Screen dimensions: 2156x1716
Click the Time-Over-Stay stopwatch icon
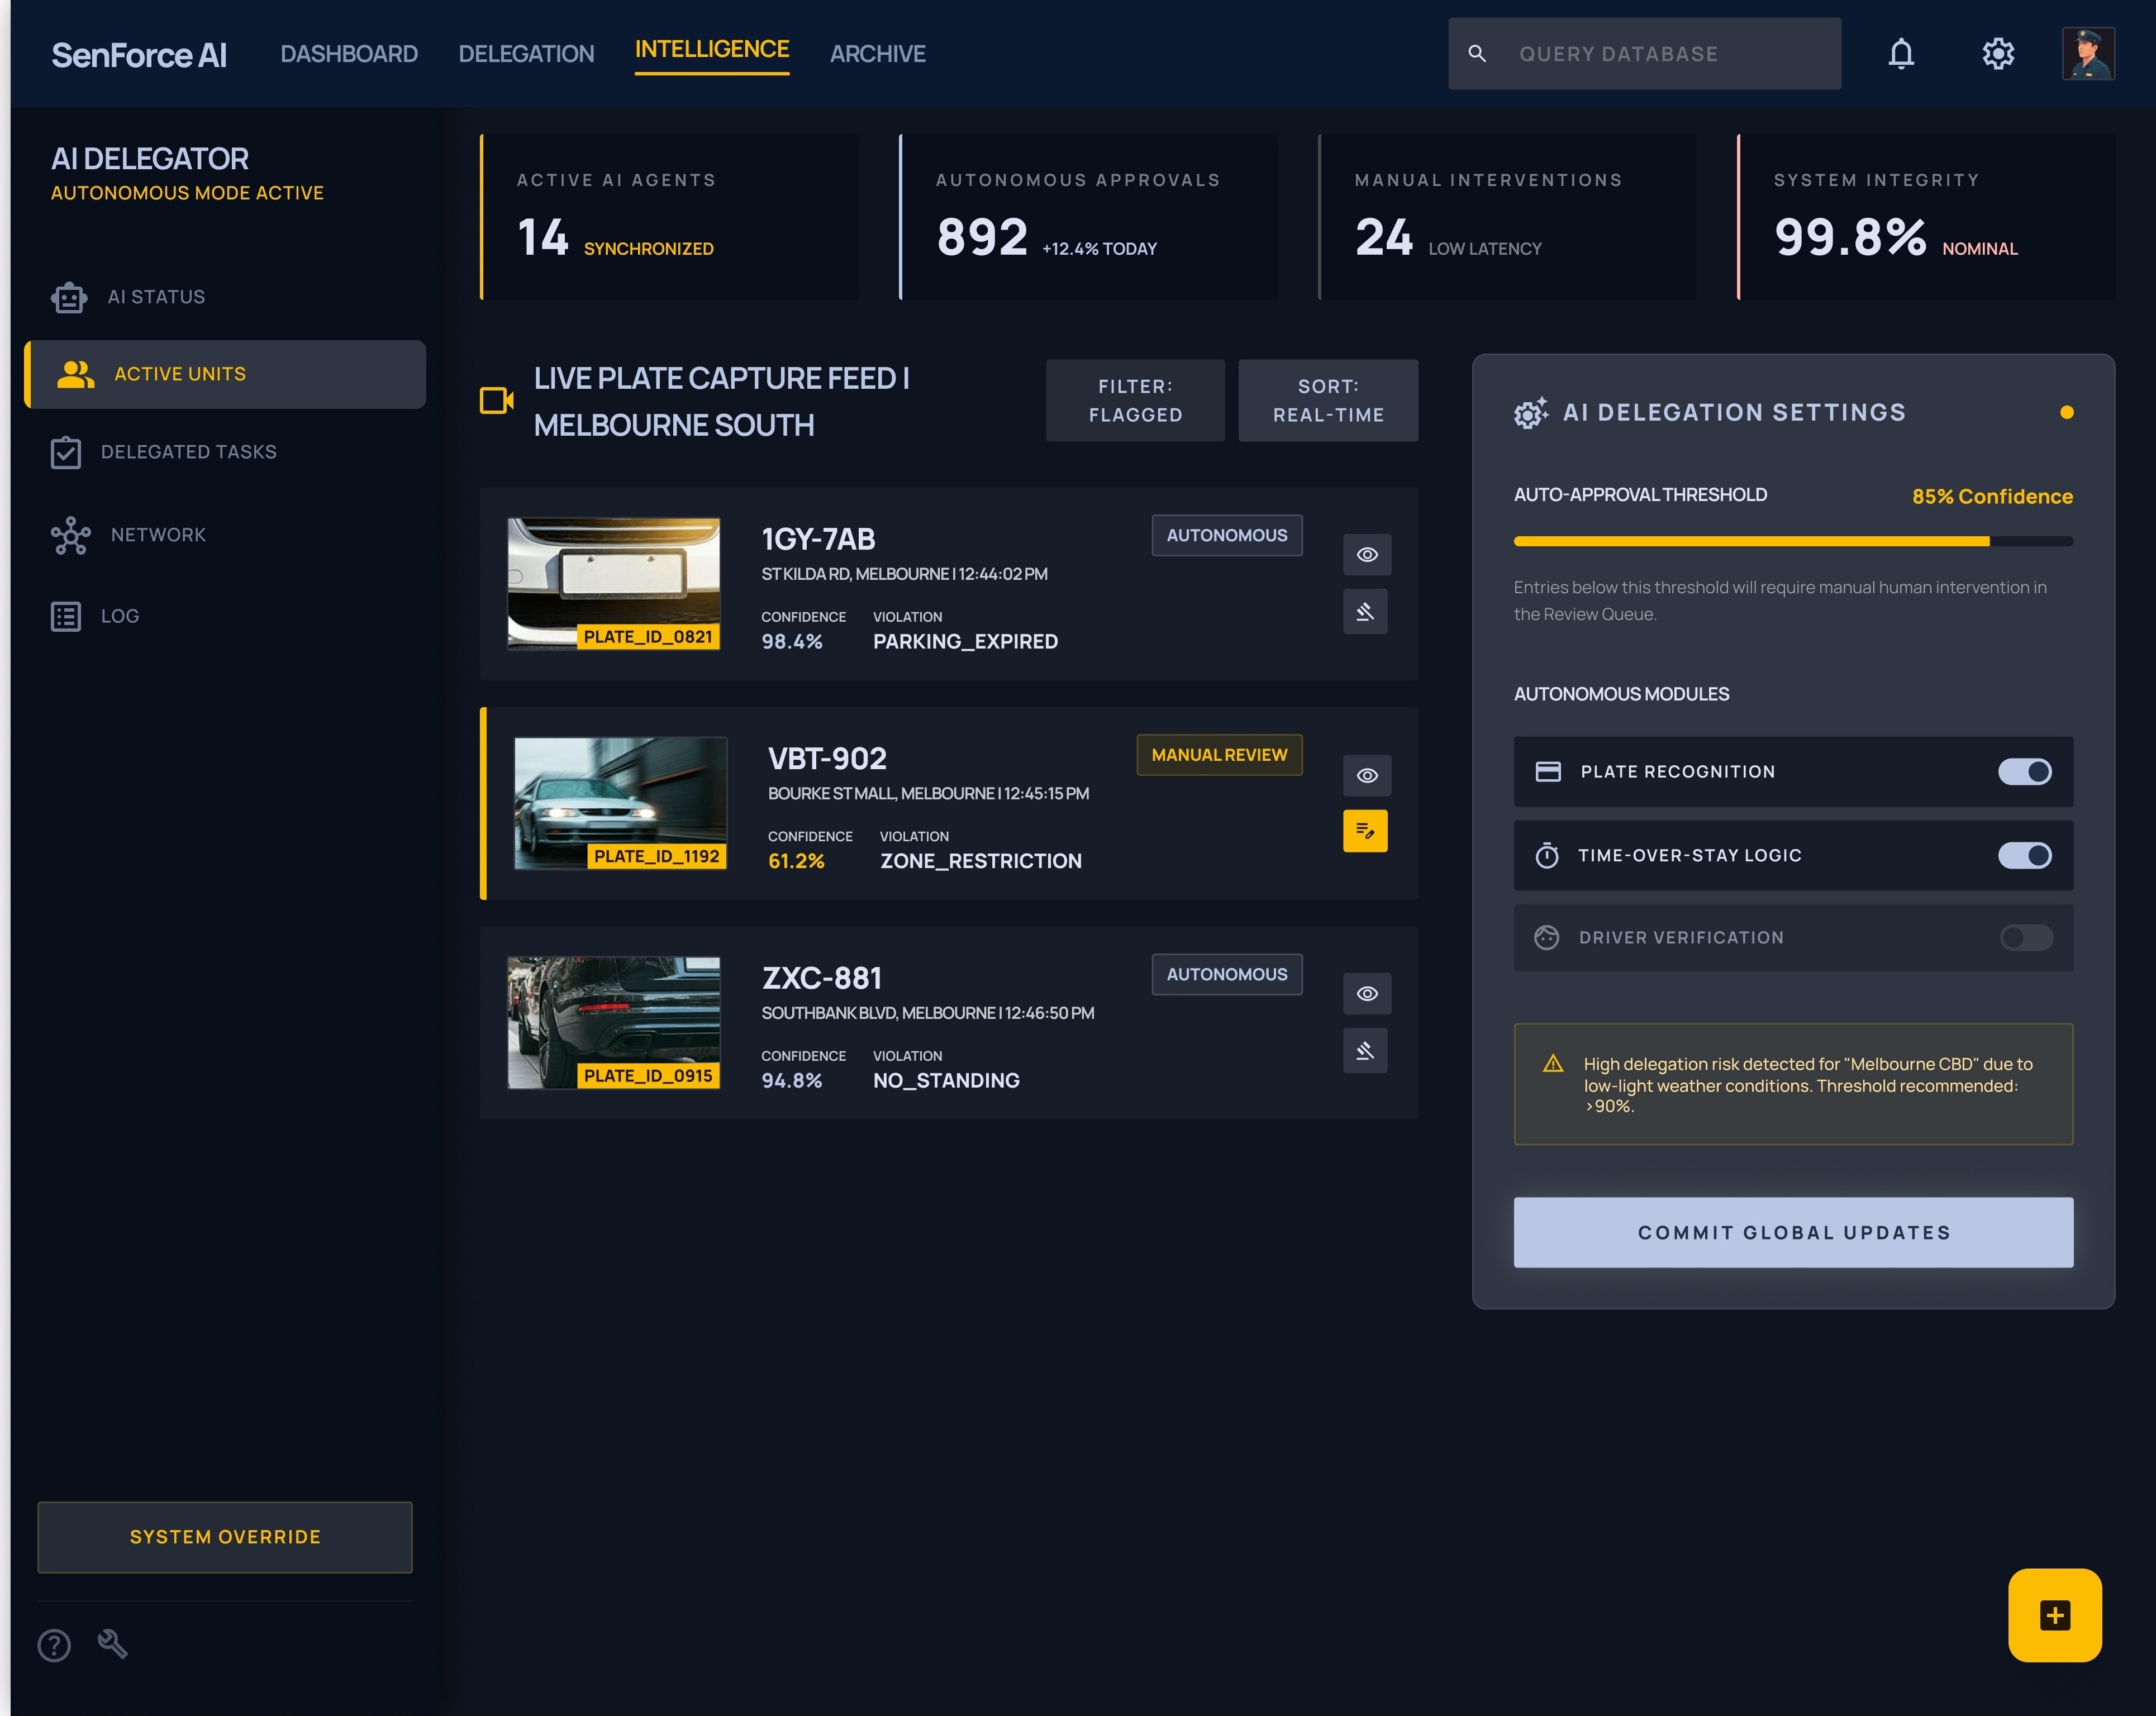[1547, 855]
